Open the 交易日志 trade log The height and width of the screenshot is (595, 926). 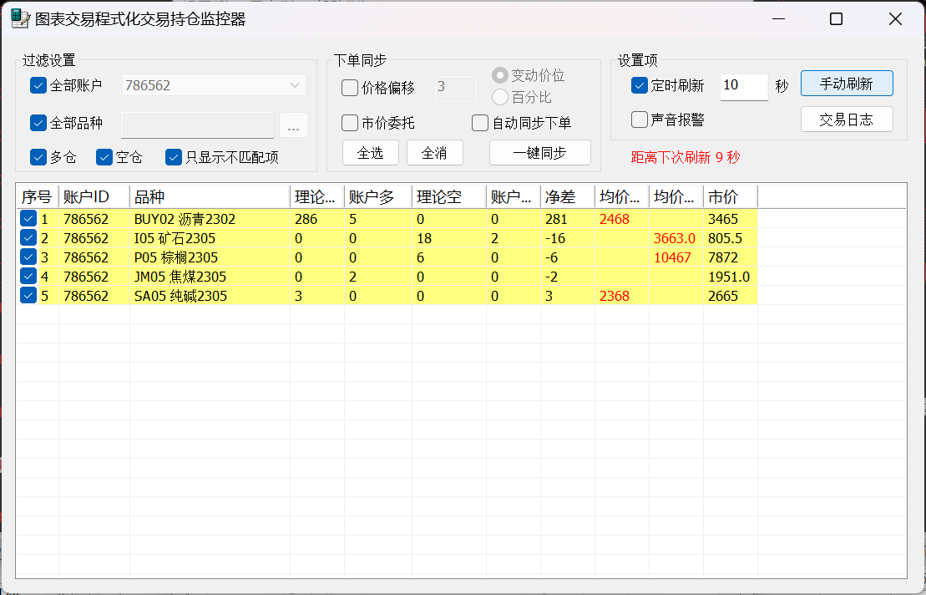pyautogui.click(x=846, y=120)
